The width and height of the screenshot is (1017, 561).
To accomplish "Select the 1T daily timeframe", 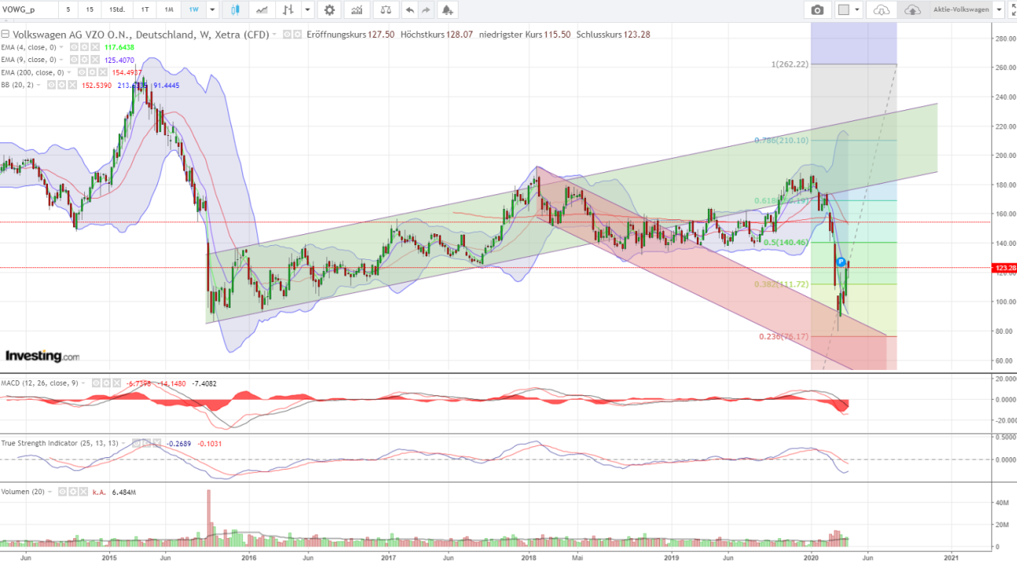I will (x=144, y=10).
